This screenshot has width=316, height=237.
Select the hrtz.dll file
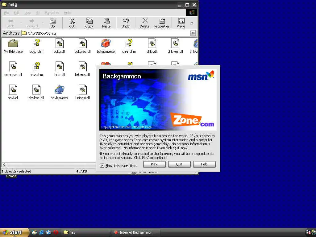pyautogui.click(x=60, y=69)
